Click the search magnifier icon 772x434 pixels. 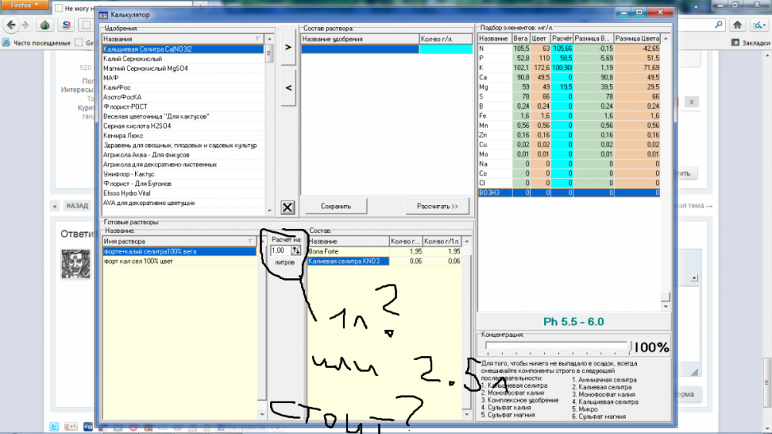(x=718, y=25)
